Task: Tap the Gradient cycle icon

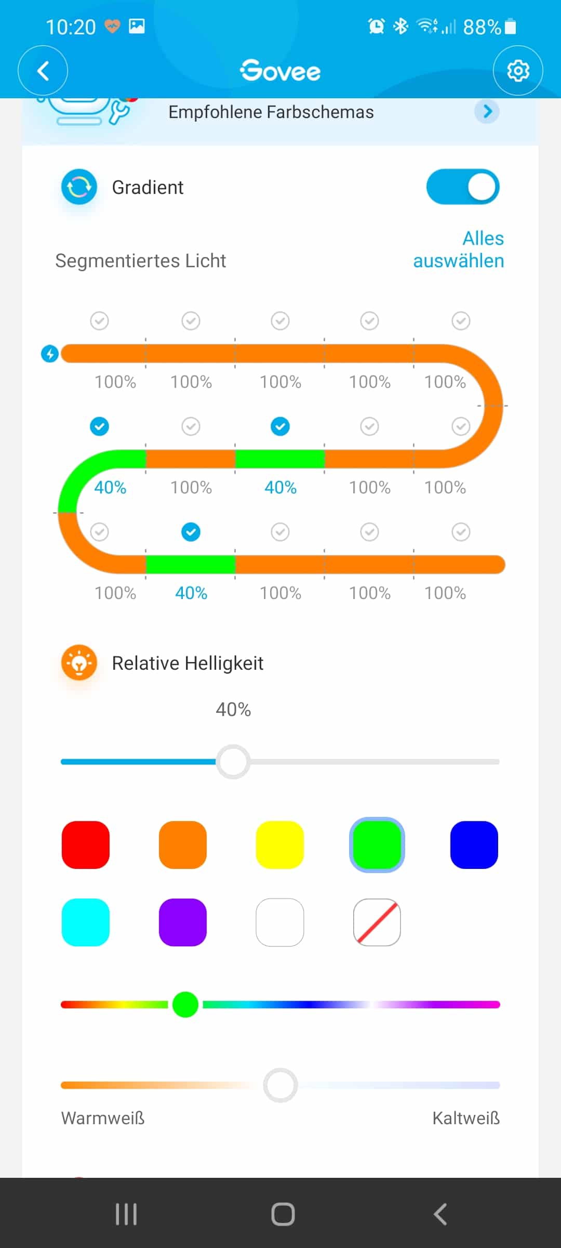Action: [x=79, y=187]
